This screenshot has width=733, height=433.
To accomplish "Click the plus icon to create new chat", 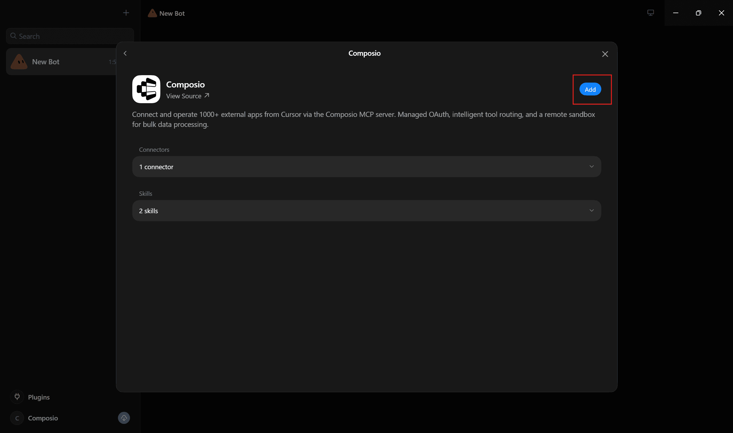I will 126,13.
